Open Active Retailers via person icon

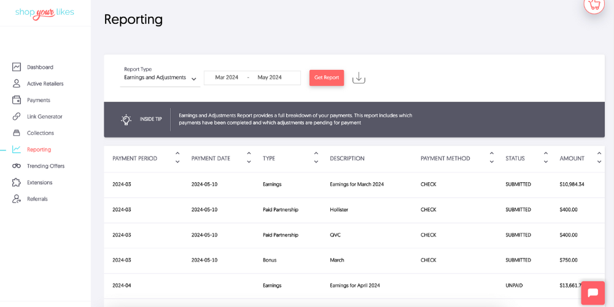click(x=17, y=84)
